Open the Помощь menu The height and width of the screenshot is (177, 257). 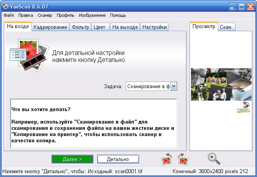(118, 15)
